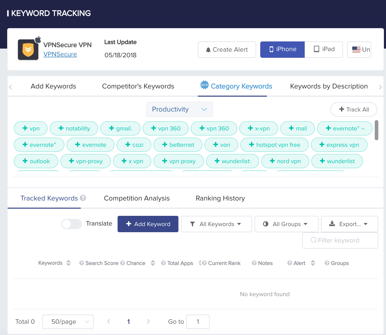Add the 'evernote' keyword chip without quote
The image size is (386, 335).
point(90,145)
